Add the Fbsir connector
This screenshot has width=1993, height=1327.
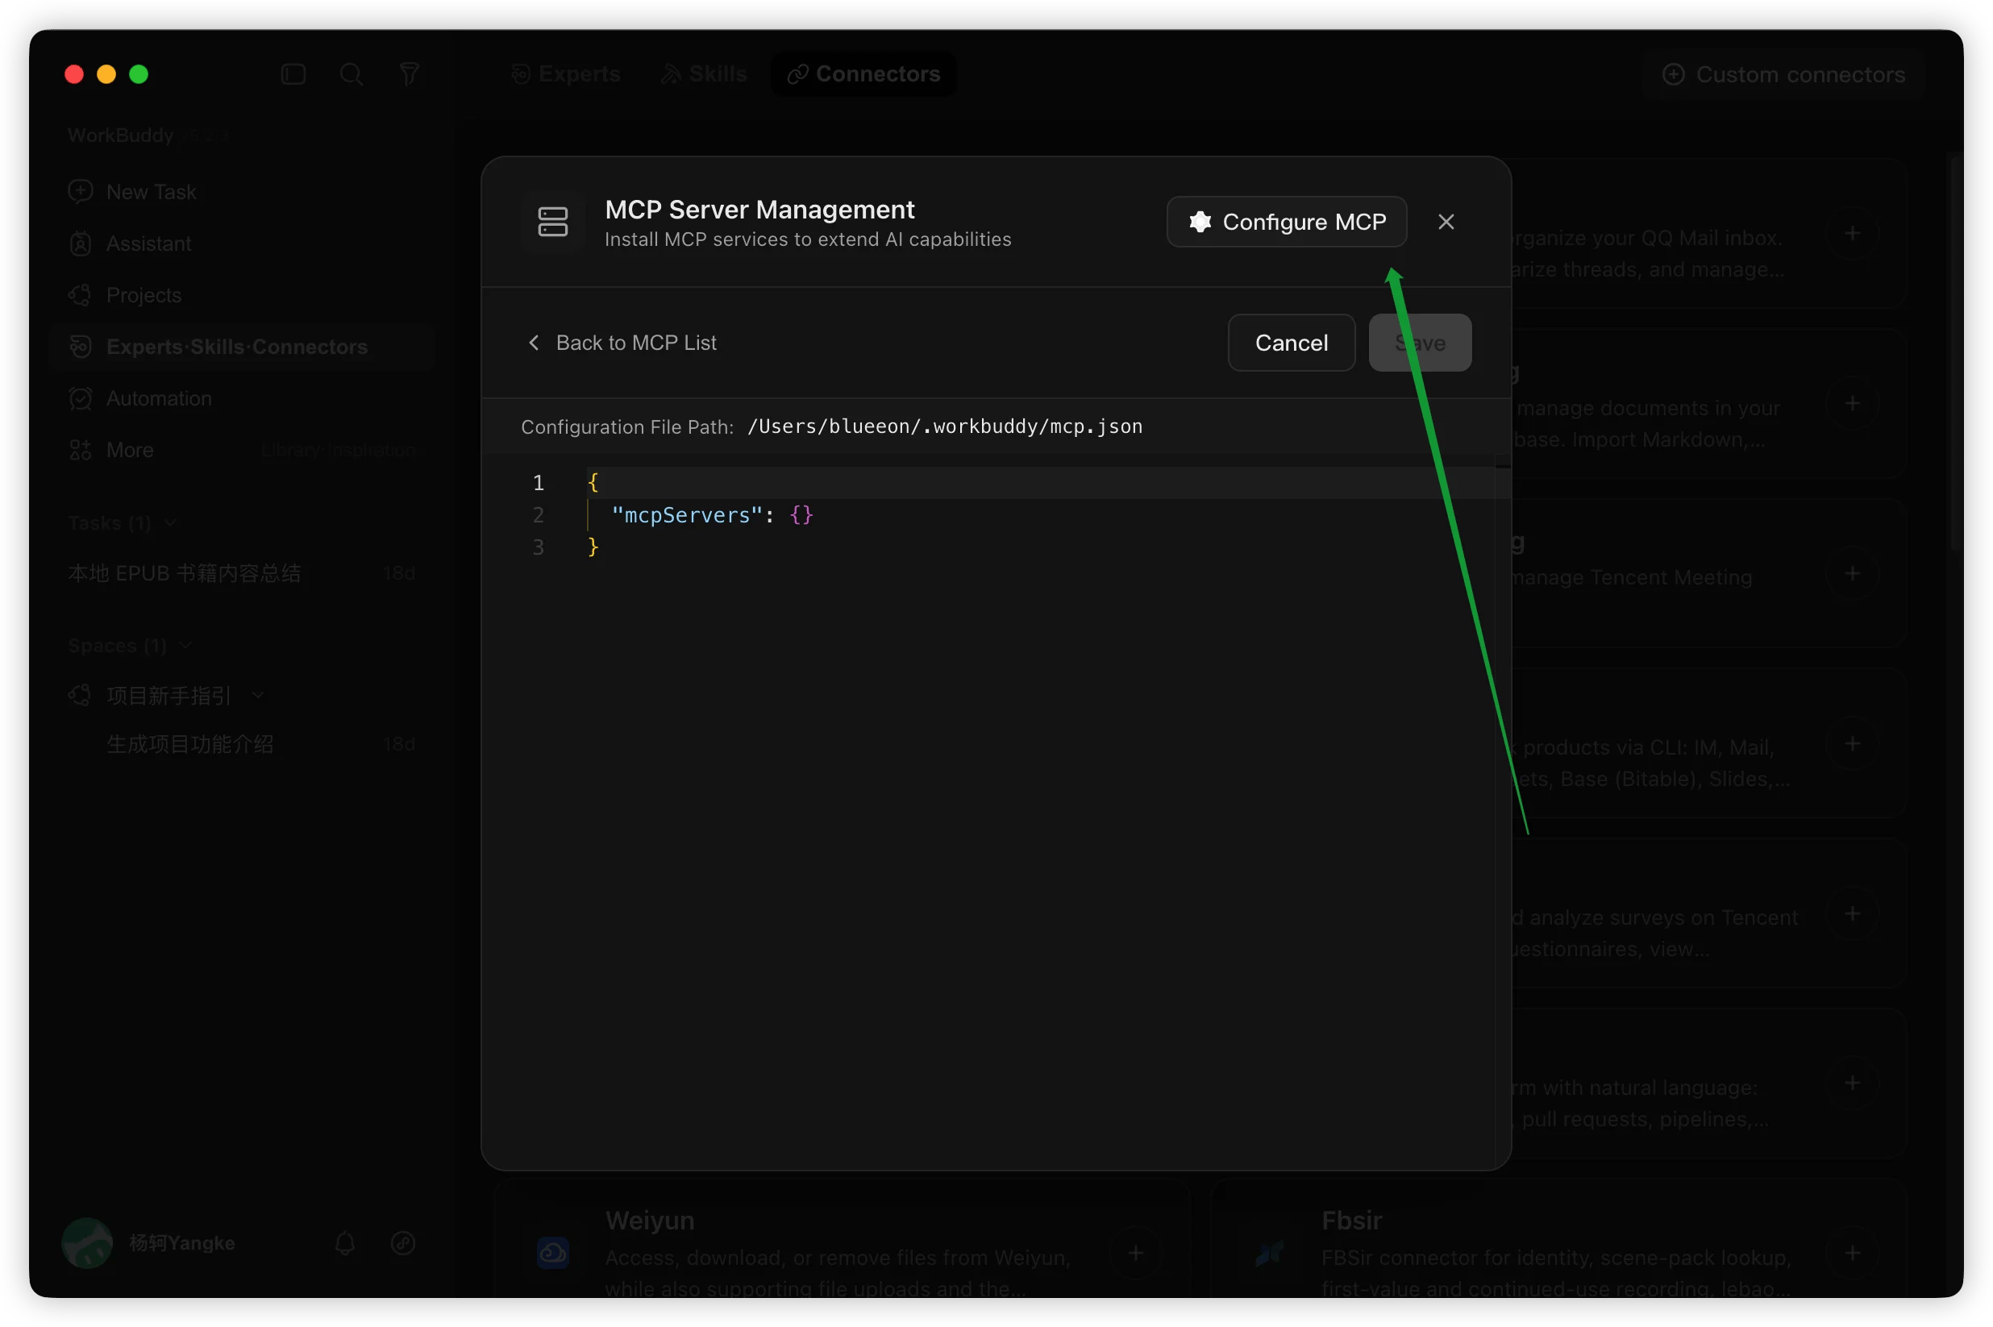click(x=1853, y=1253)
